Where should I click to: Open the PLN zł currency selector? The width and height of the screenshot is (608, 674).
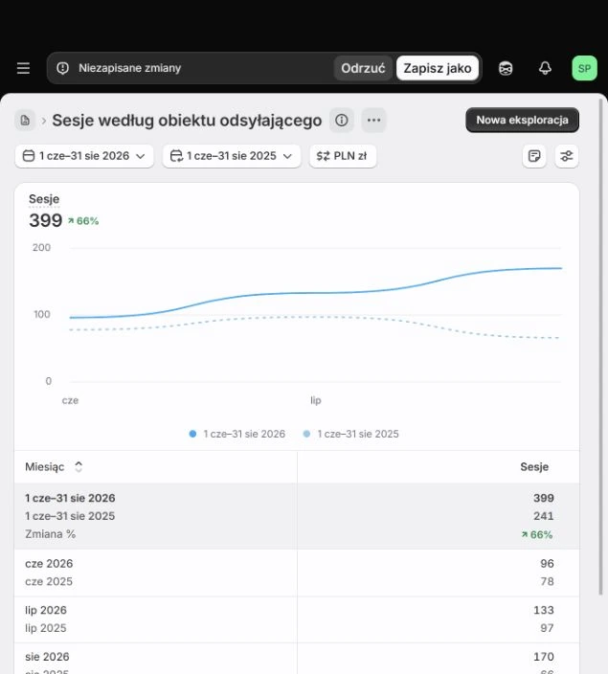coord(343,156)
